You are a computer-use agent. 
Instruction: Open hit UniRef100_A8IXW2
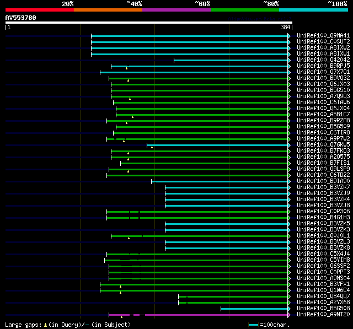323,47
